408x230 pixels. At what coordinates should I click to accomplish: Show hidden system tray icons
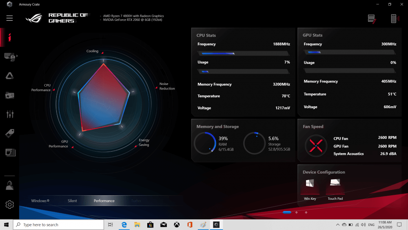click(337, 225)
